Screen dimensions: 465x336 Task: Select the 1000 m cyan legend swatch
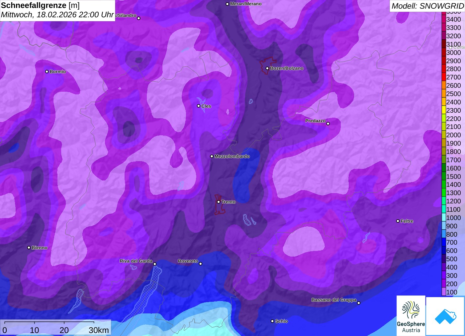tap(444, 217)
